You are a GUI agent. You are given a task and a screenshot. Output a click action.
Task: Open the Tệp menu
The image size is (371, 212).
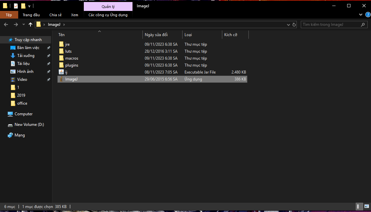pos(9,15)
